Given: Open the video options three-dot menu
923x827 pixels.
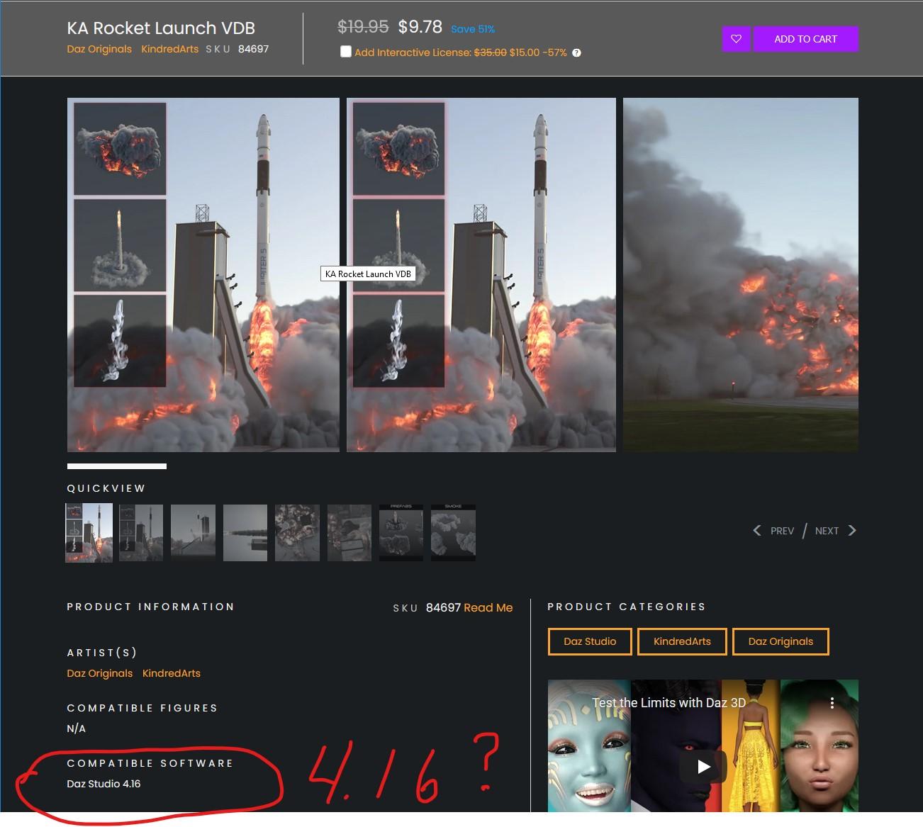Looking at the screenshot, I should click(x=832, y=703).
